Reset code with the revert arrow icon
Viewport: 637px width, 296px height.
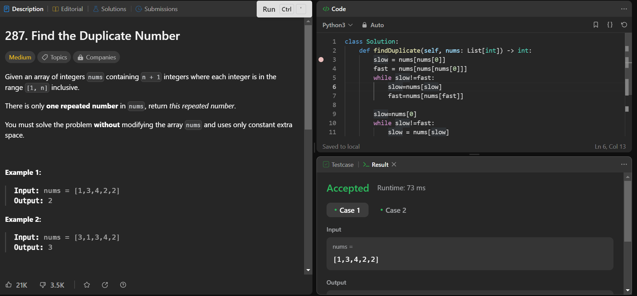click(x=624, y=25)
